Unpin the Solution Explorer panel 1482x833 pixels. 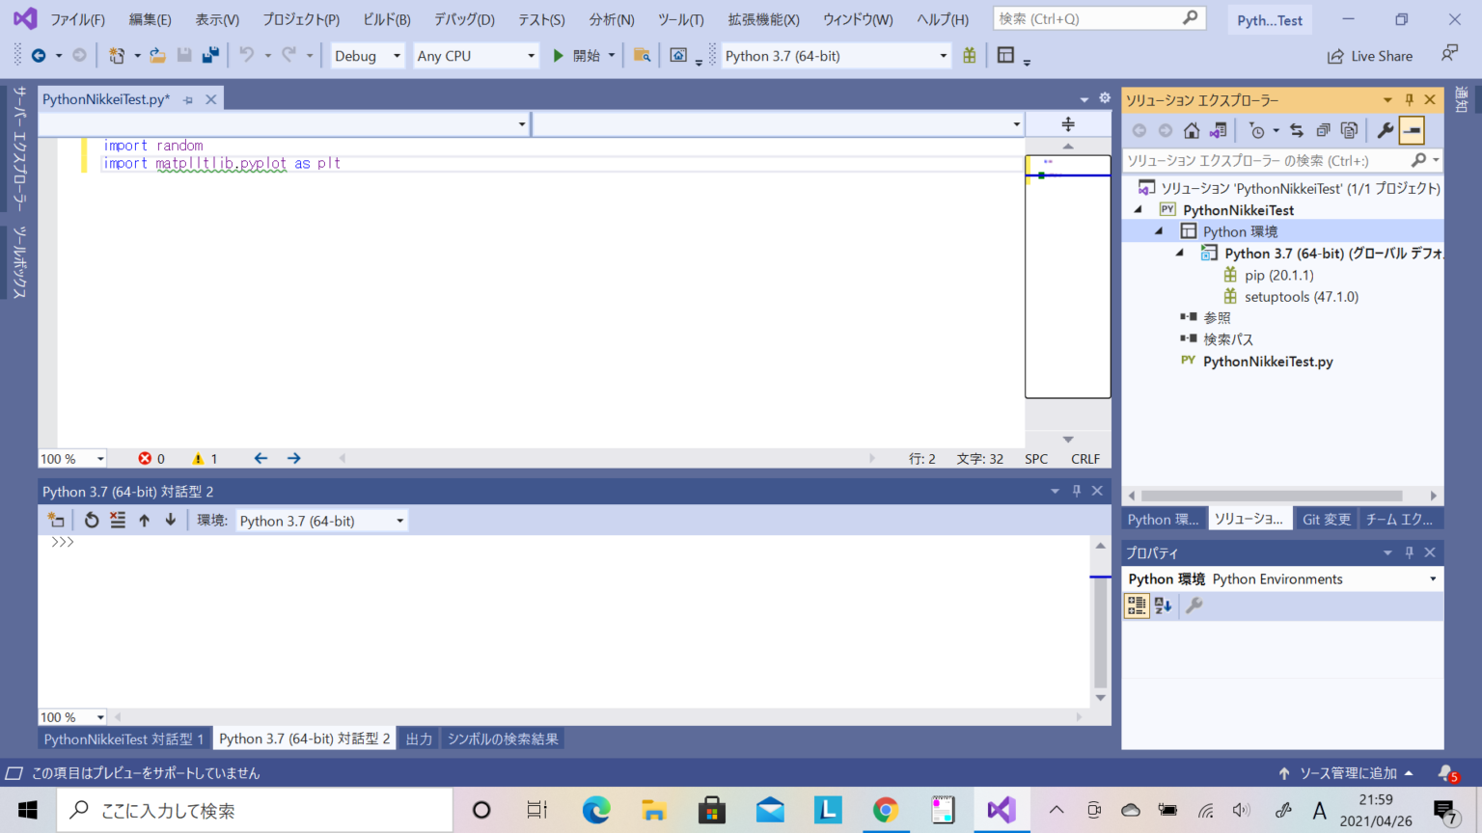click(x=1409, y=99)
